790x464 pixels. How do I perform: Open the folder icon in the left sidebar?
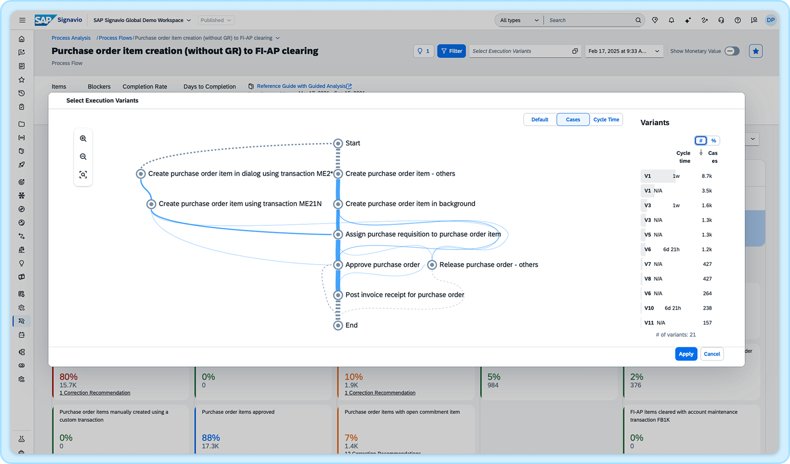coord(22,124)
